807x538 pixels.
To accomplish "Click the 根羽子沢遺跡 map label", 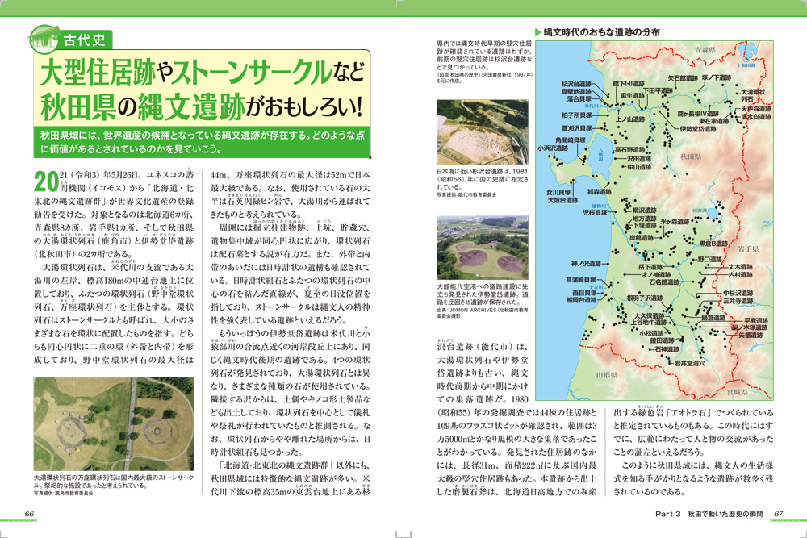I will tap(645, 298).
